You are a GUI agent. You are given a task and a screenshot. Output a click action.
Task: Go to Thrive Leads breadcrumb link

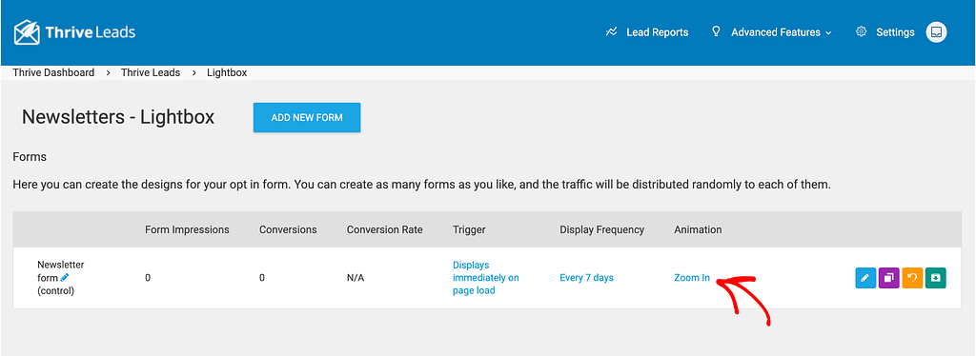coord(151,72)
